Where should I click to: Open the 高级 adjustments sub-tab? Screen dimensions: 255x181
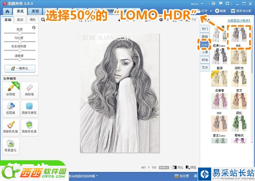tap(20, 20)
